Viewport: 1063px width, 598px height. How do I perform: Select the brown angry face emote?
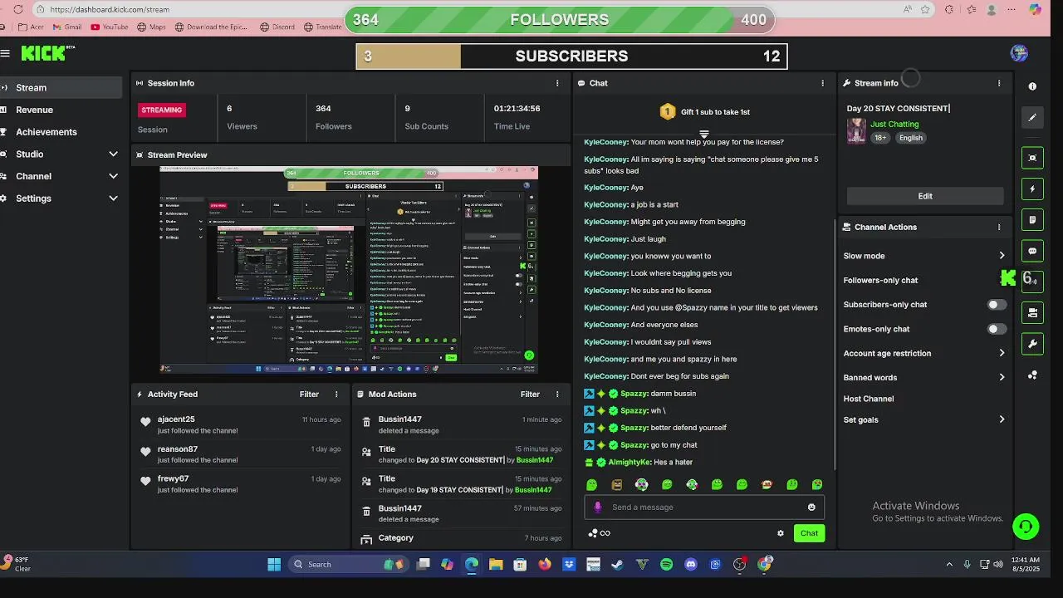tap(617, 484)
